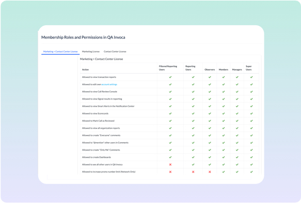301x203 pixels.
Task: Click Filtered Reporting Users red X for promo number limit
Action: [170, 172]
